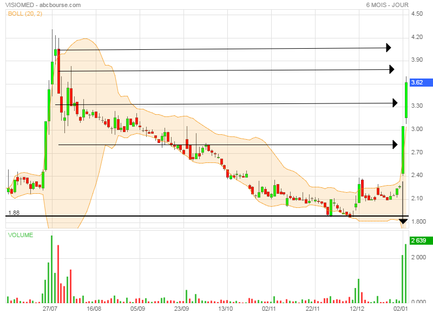Click the 27/07 date label

click(x=50, y=309)
